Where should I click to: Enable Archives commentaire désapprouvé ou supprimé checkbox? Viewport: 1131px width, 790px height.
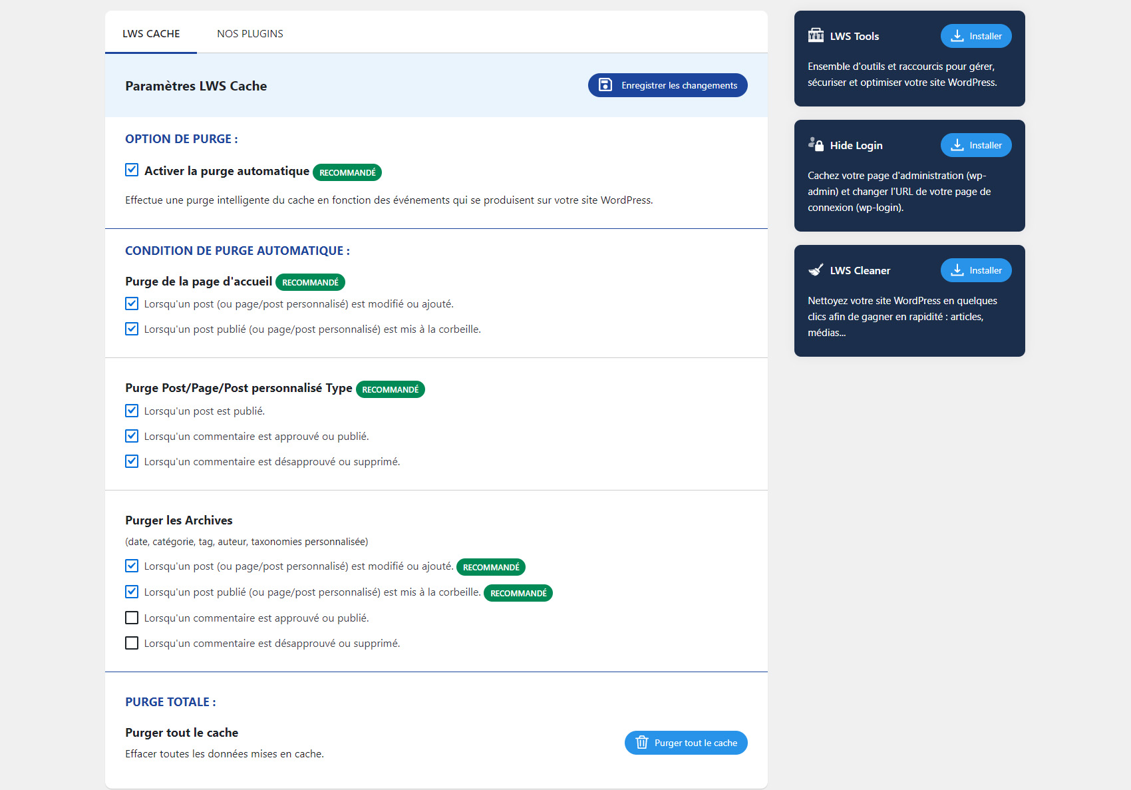132,643
